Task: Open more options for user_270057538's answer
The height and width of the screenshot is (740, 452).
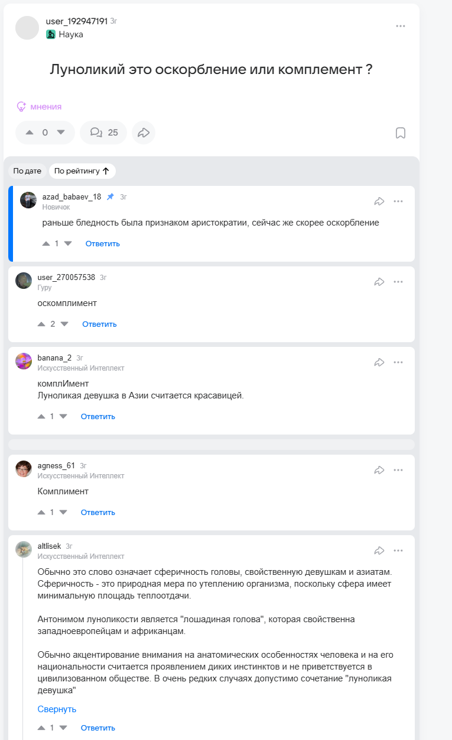Action: pyautogui.click(x=398, y=282)
